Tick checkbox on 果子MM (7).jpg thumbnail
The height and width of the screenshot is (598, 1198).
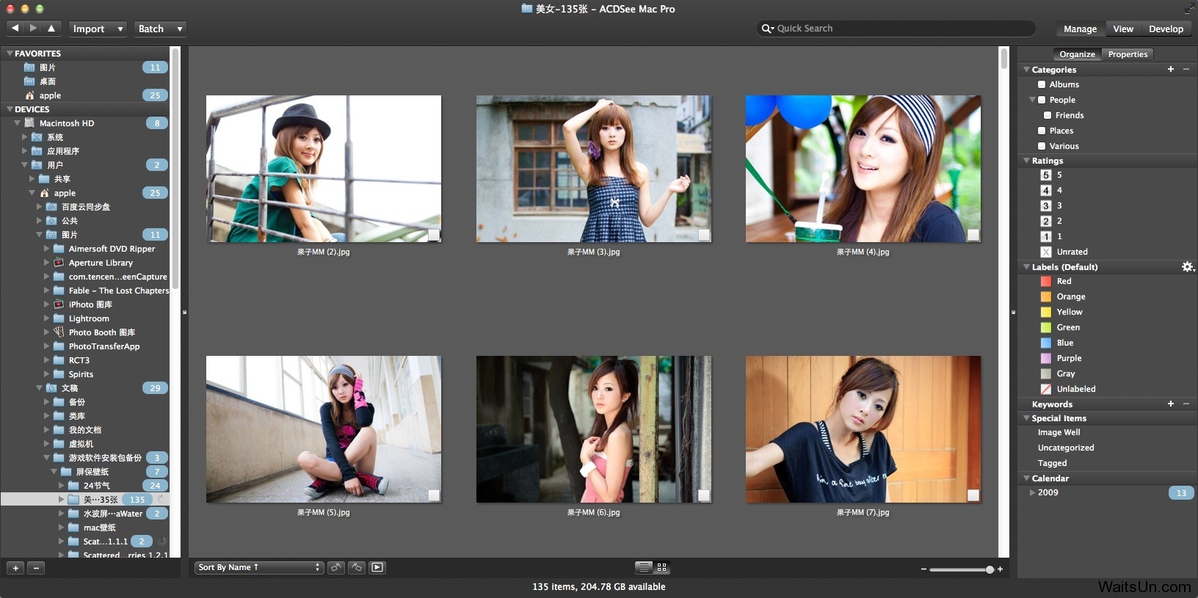(973, 495)
